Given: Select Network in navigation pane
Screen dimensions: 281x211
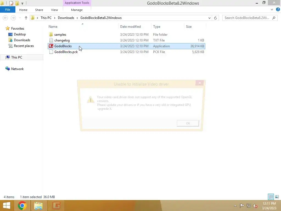Looking at the screenshot, I should tap(17, 69).
